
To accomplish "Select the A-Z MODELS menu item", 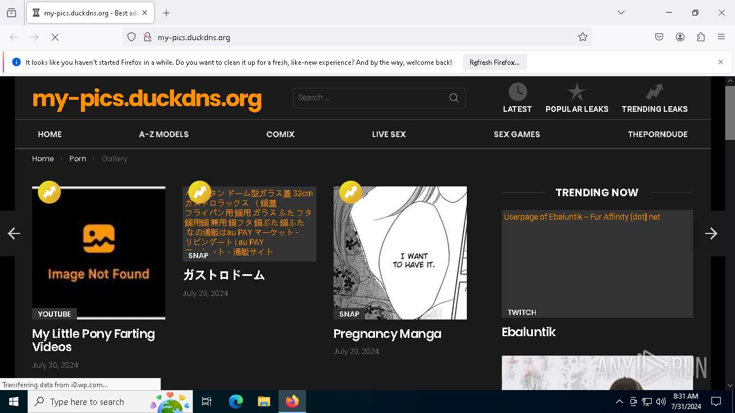I will pos(164,134).
